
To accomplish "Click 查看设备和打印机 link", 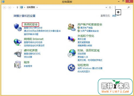I will coord(32,54).
